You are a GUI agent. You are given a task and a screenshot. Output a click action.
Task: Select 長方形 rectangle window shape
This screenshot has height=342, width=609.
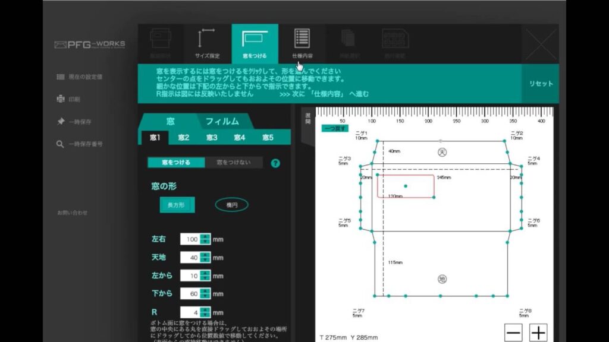[177, 205]
